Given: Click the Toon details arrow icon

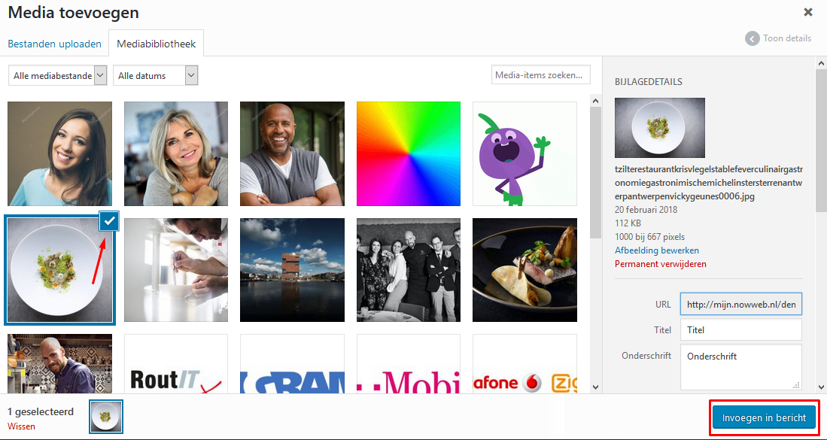Looking at the screenshot, I should (x=752, y=38).
